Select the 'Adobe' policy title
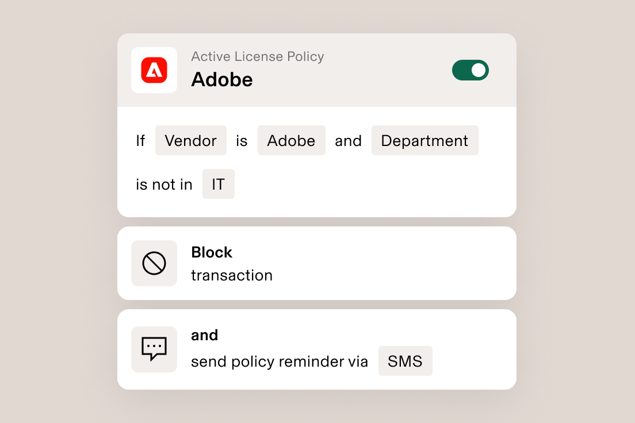635x423 pixels. (x=221, y=79)
